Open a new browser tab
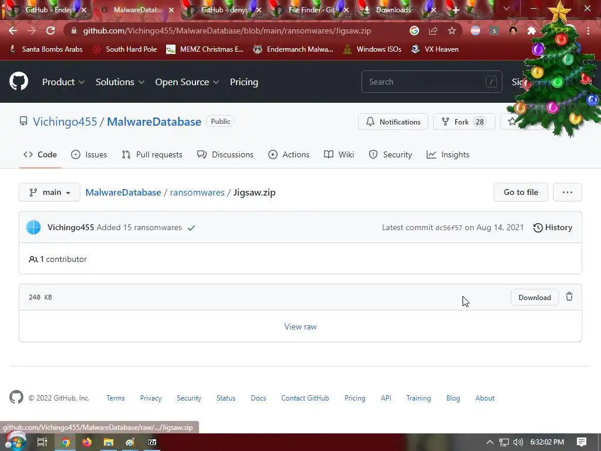The height and width of the screenshot is (451, 601). click(x=455, y=10)
